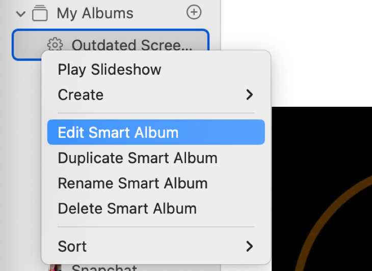Select the My Albums heading label
The image size is (372, 271).
(x=95, y=13)
